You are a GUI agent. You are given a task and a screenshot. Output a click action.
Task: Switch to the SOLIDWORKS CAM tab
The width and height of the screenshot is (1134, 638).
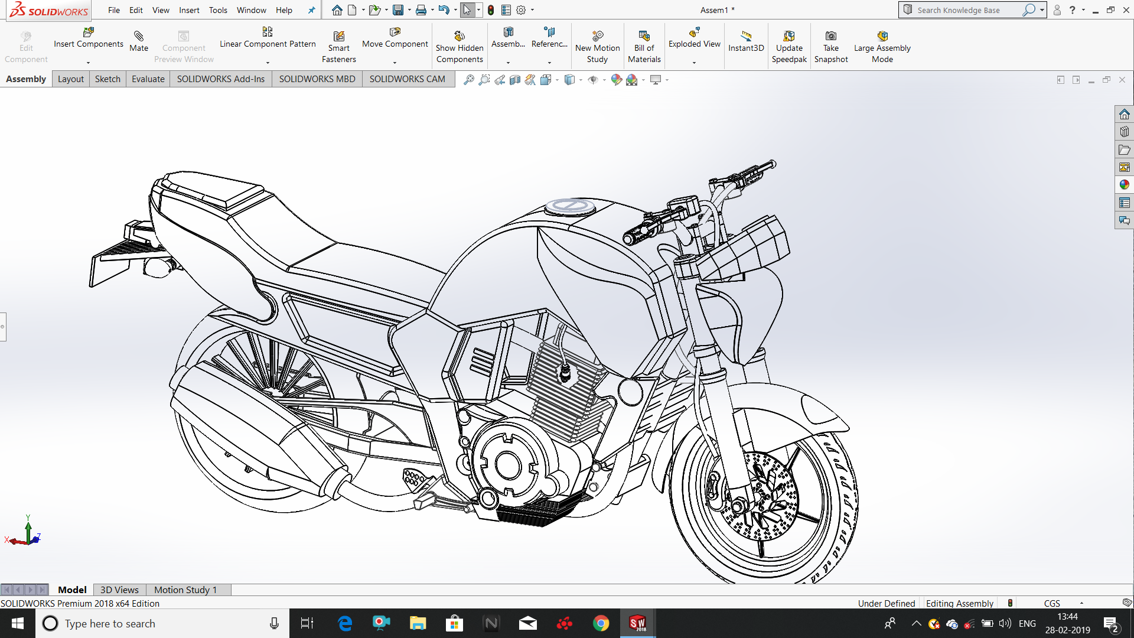[407, 79]
